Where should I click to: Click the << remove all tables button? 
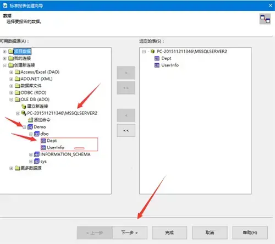point(126,130)
